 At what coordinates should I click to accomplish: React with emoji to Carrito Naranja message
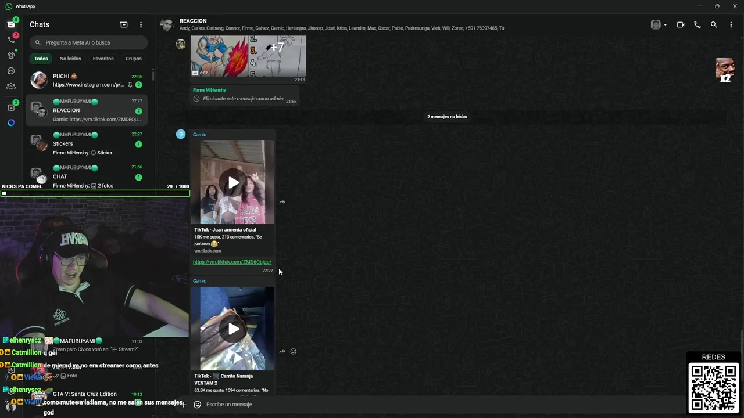click(293, 351)
